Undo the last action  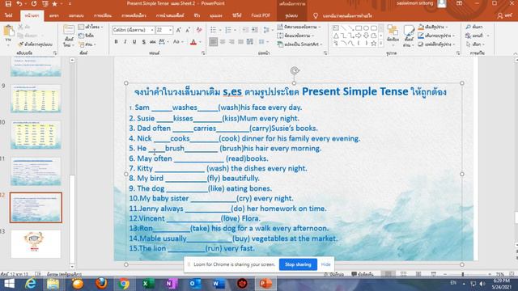[19, 3]
